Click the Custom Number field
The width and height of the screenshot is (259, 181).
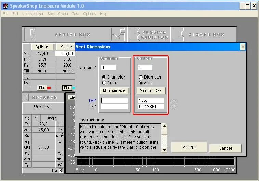(x=145, y=67)
